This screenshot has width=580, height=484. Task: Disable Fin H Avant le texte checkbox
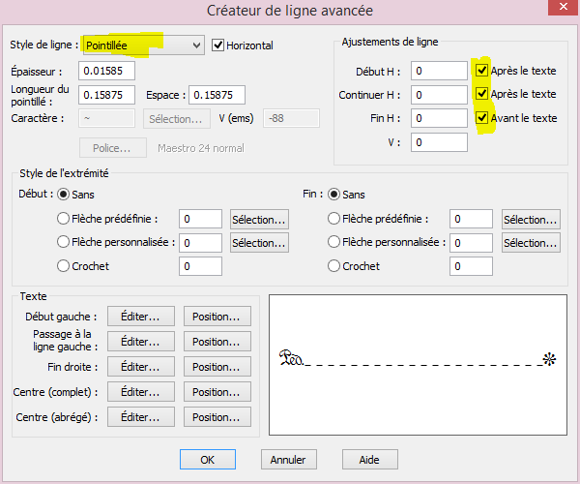481,117
